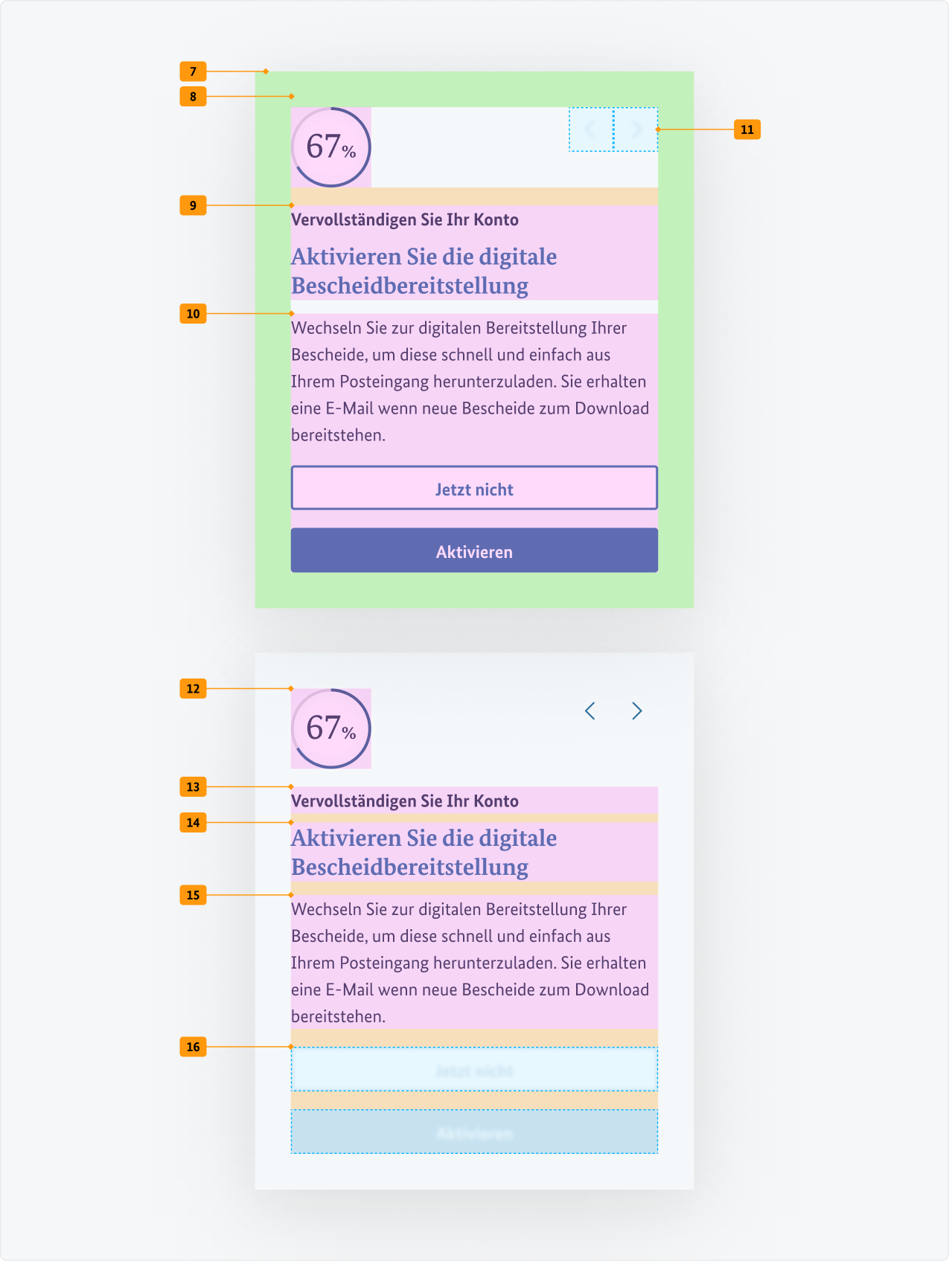
Task: Click annotation marker 14 beside the card title
Action: 193,822
